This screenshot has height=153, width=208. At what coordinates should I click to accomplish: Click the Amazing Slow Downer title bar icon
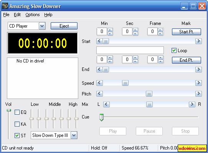click(5, 6)
